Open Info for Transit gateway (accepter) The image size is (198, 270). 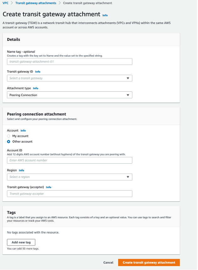[x=48, y=187]
